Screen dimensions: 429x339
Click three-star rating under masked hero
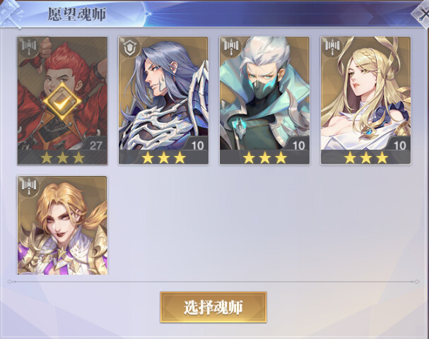[264, 157]
